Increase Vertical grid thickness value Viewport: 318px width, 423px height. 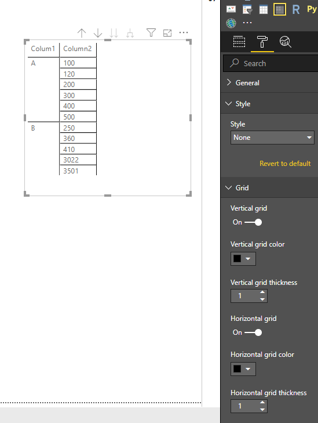(262, 292)
